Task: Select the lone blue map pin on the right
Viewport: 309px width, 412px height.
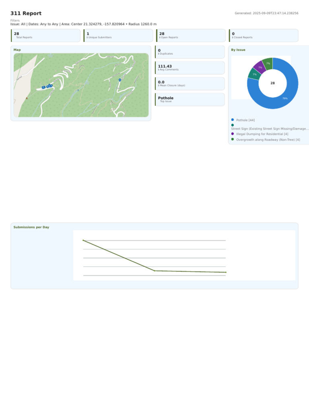Action: [120, 80]
